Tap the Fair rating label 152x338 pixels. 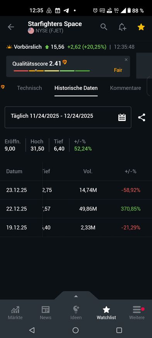click(x=118, y=70)
